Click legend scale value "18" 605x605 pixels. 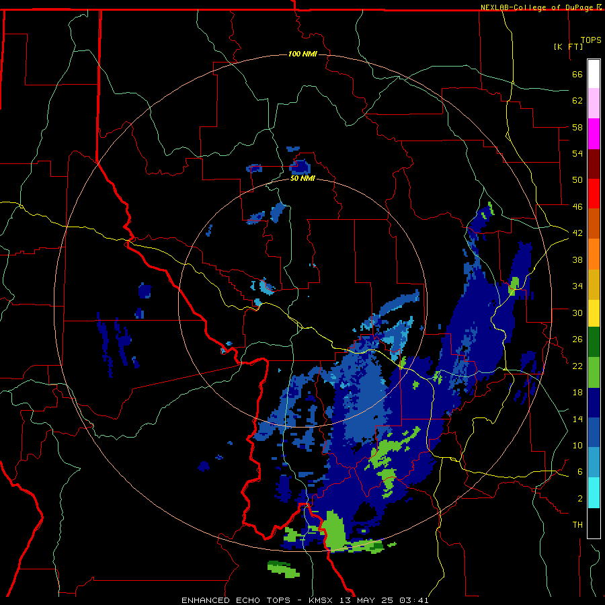[x=577, y=393]
